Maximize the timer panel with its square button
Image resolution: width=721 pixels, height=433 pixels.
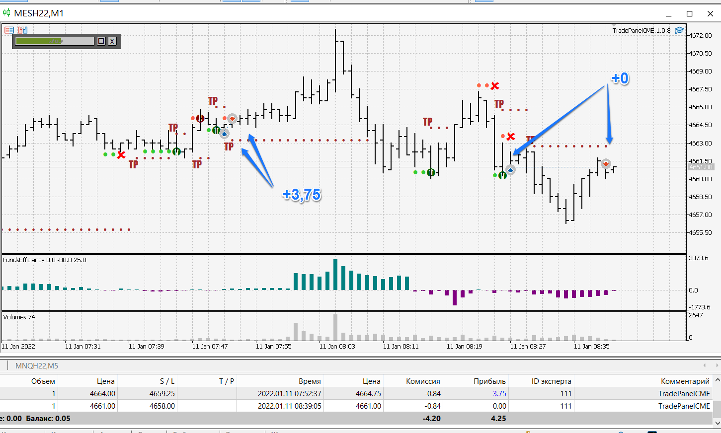click(101, 41)
